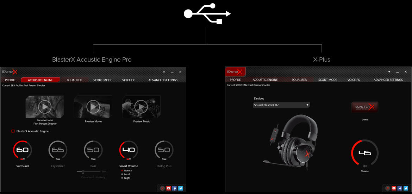Turn off the Smart Volume switch
The width and height of the screenshot is (412, 194).
click(129, 159)
